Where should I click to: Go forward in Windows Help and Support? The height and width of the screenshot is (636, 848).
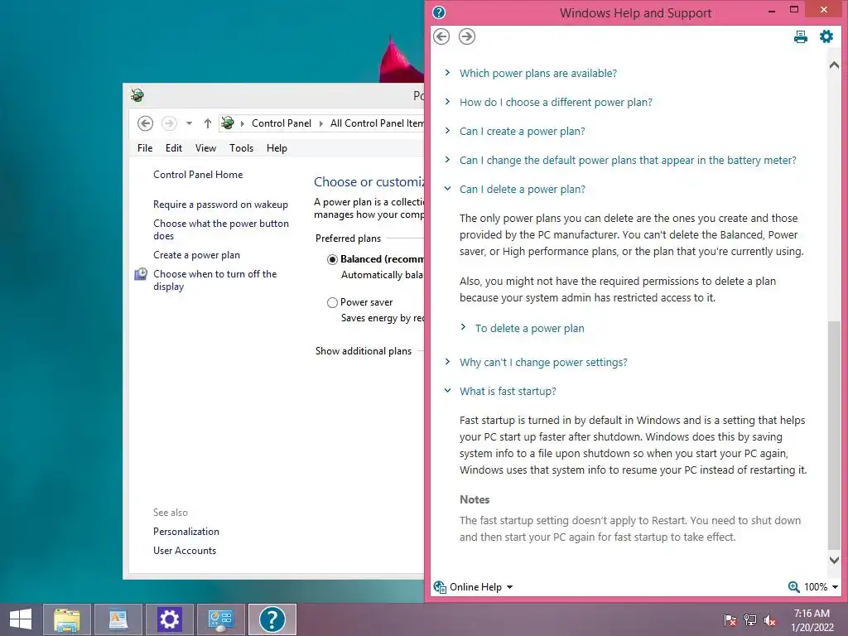click(x=467, y=36)
